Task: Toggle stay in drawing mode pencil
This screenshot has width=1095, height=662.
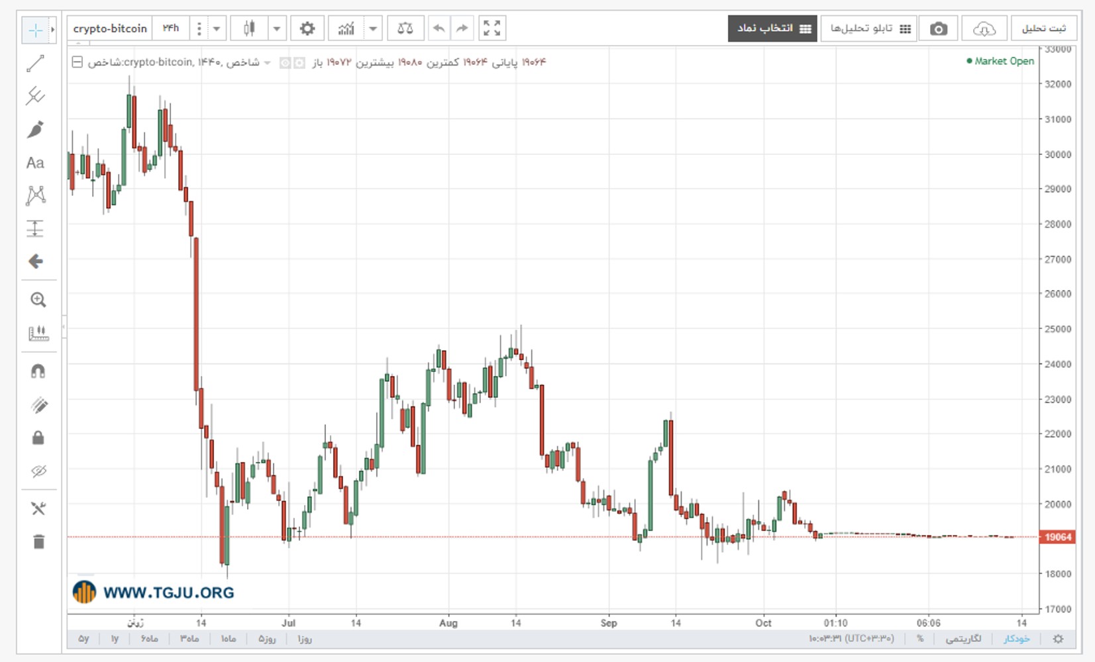Action: point(38,405)
